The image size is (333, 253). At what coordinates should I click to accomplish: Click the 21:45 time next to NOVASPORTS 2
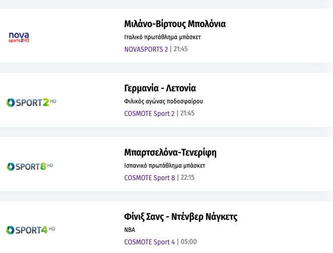click(181, 49)
